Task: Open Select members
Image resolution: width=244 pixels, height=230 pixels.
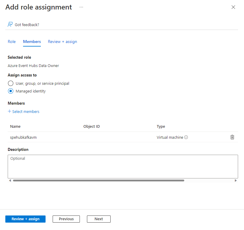Action: tap(26, 111)
